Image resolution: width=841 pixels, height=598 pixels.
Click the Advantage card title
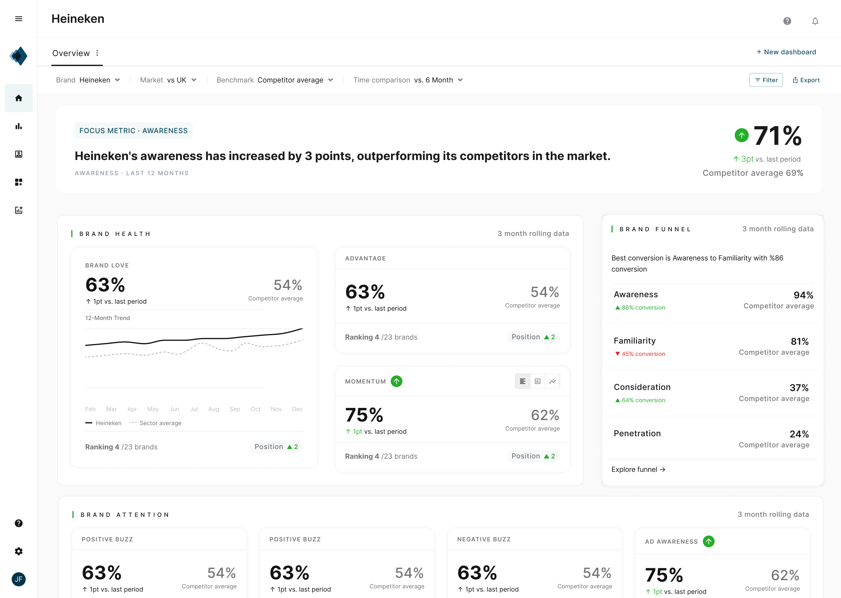click(x=365, y=258)
